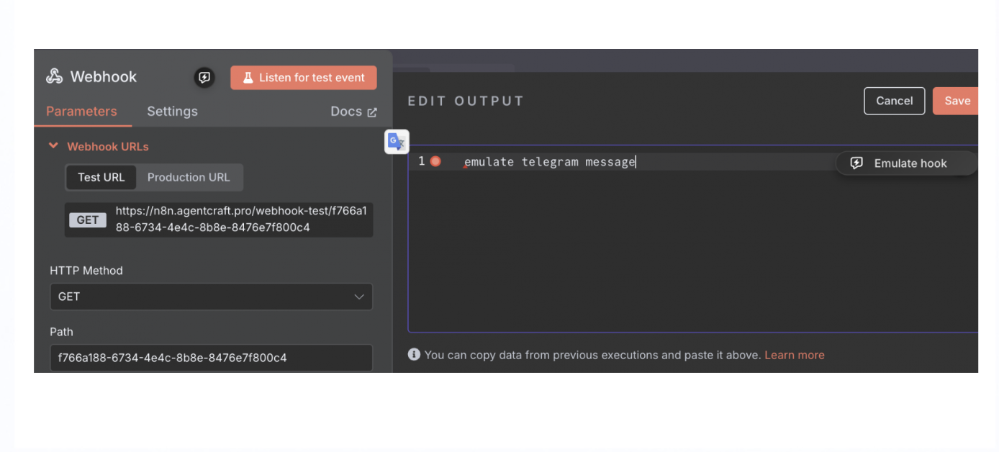This screenshot has width=999, height=452.
Task: Click the info icon before copy data hint
Action: 414,354
